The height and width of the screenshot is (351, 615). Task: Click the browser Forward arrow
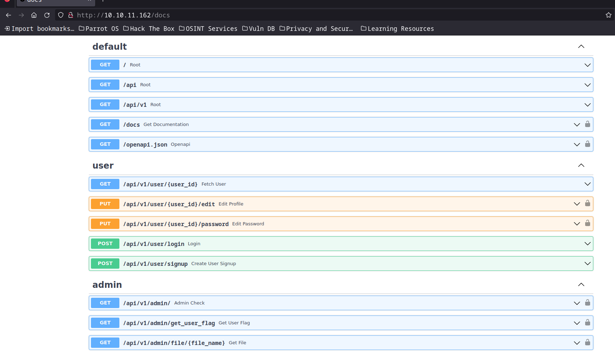click(x=21, y=15)
